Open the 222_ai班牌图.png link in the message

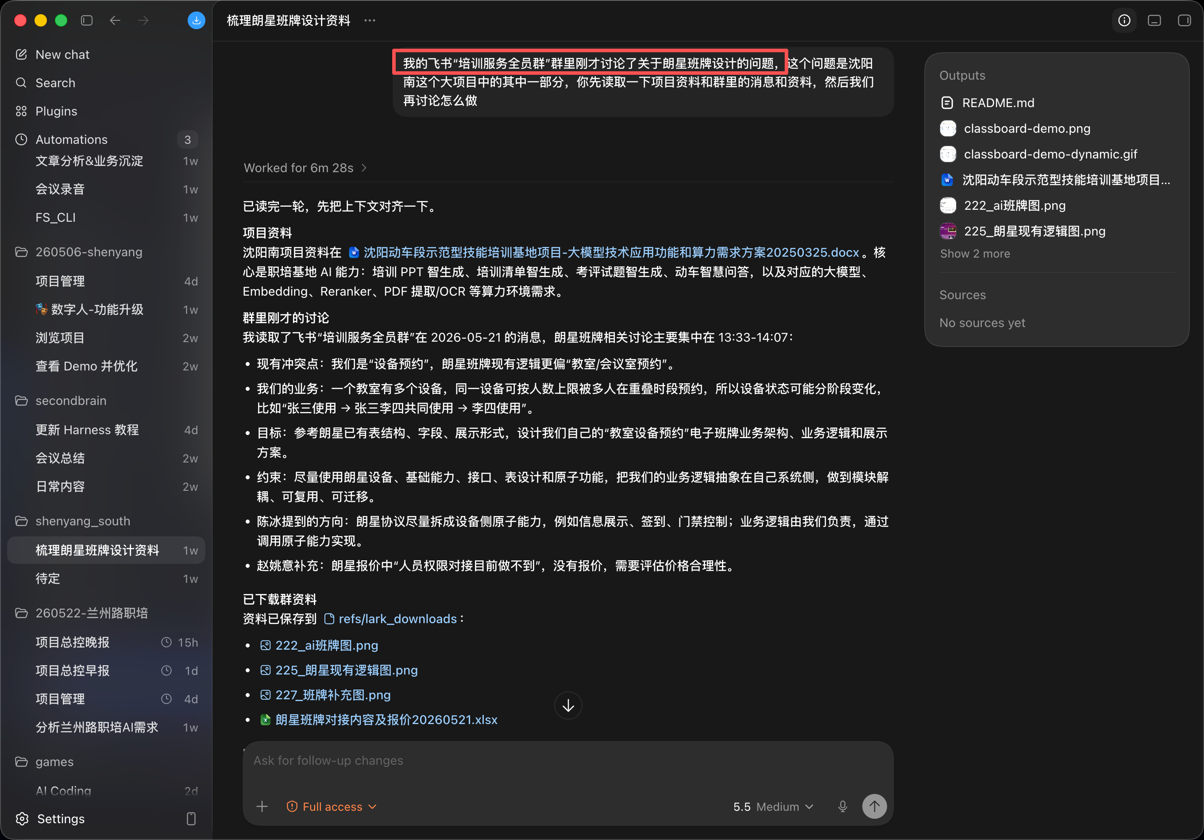pyautogui.click(x=319, y=645)
